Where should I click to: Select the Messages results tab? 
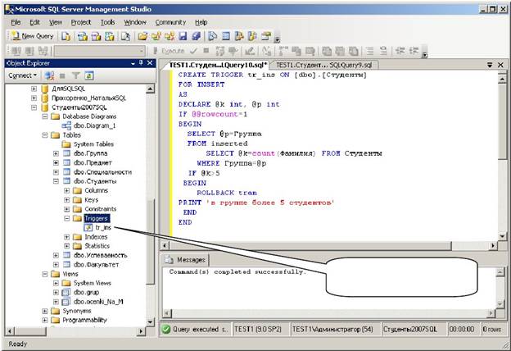pos(186,260)
